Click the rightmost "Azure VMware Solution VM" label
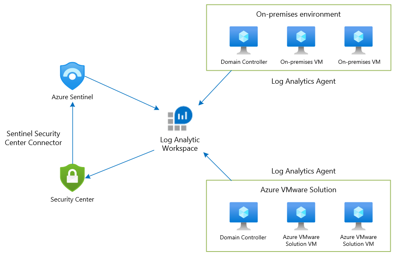 coord(359,241)
